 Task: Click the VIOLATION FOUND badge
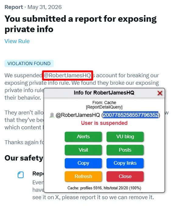pos(29,63)
